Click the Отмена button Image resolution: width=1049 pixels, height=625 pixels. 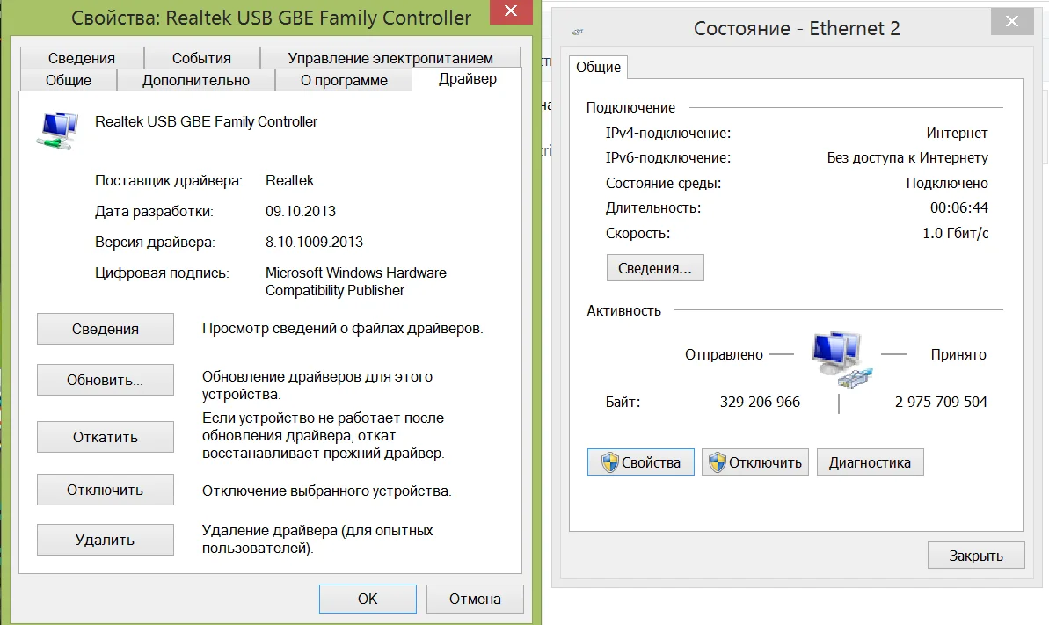coord(475,599)
